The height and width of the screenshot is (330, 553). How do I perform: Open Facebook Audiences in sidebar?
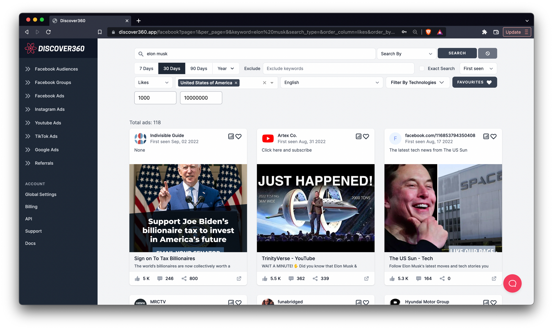(x=56, y=69)
